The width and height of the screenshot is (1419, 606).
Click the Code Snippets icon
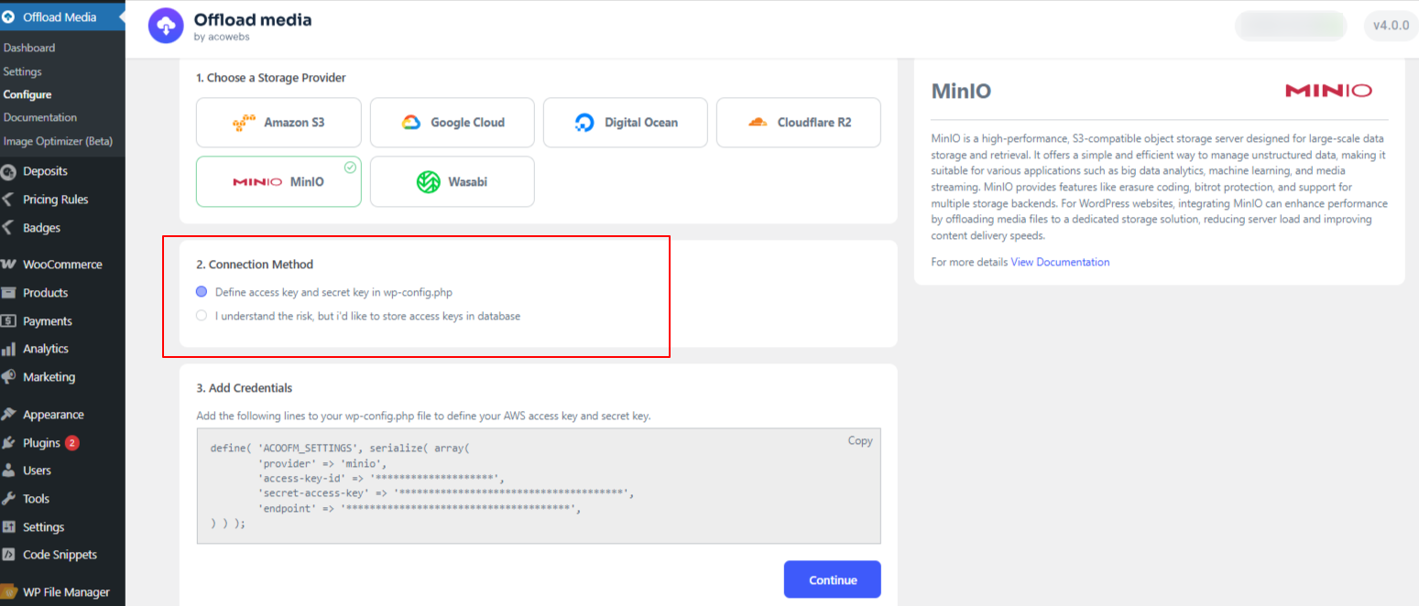9,555
